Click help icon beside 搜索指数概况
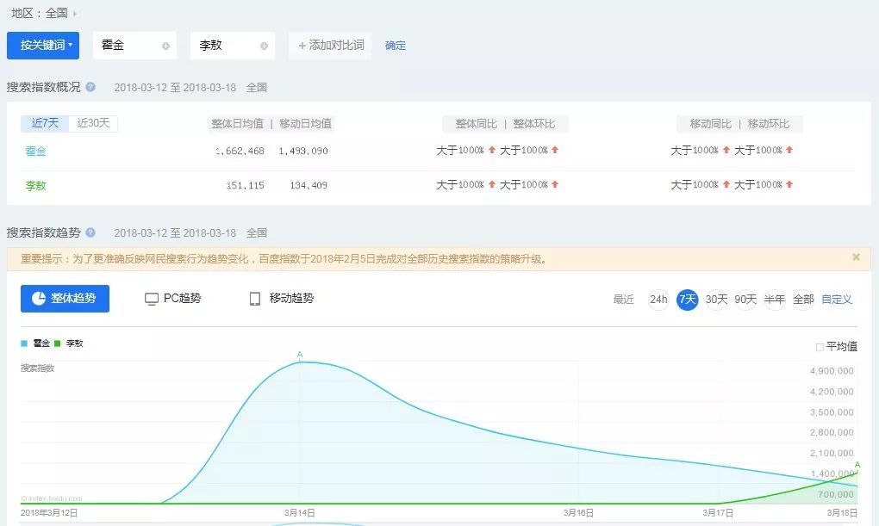The height and width of the screenshot is (526, 879). [90, 87]
